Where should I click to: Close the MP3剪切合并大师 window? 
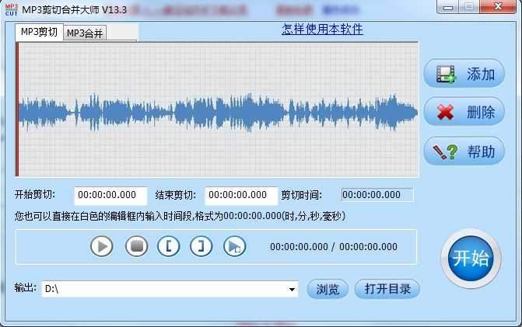click(x=498, y=7)
